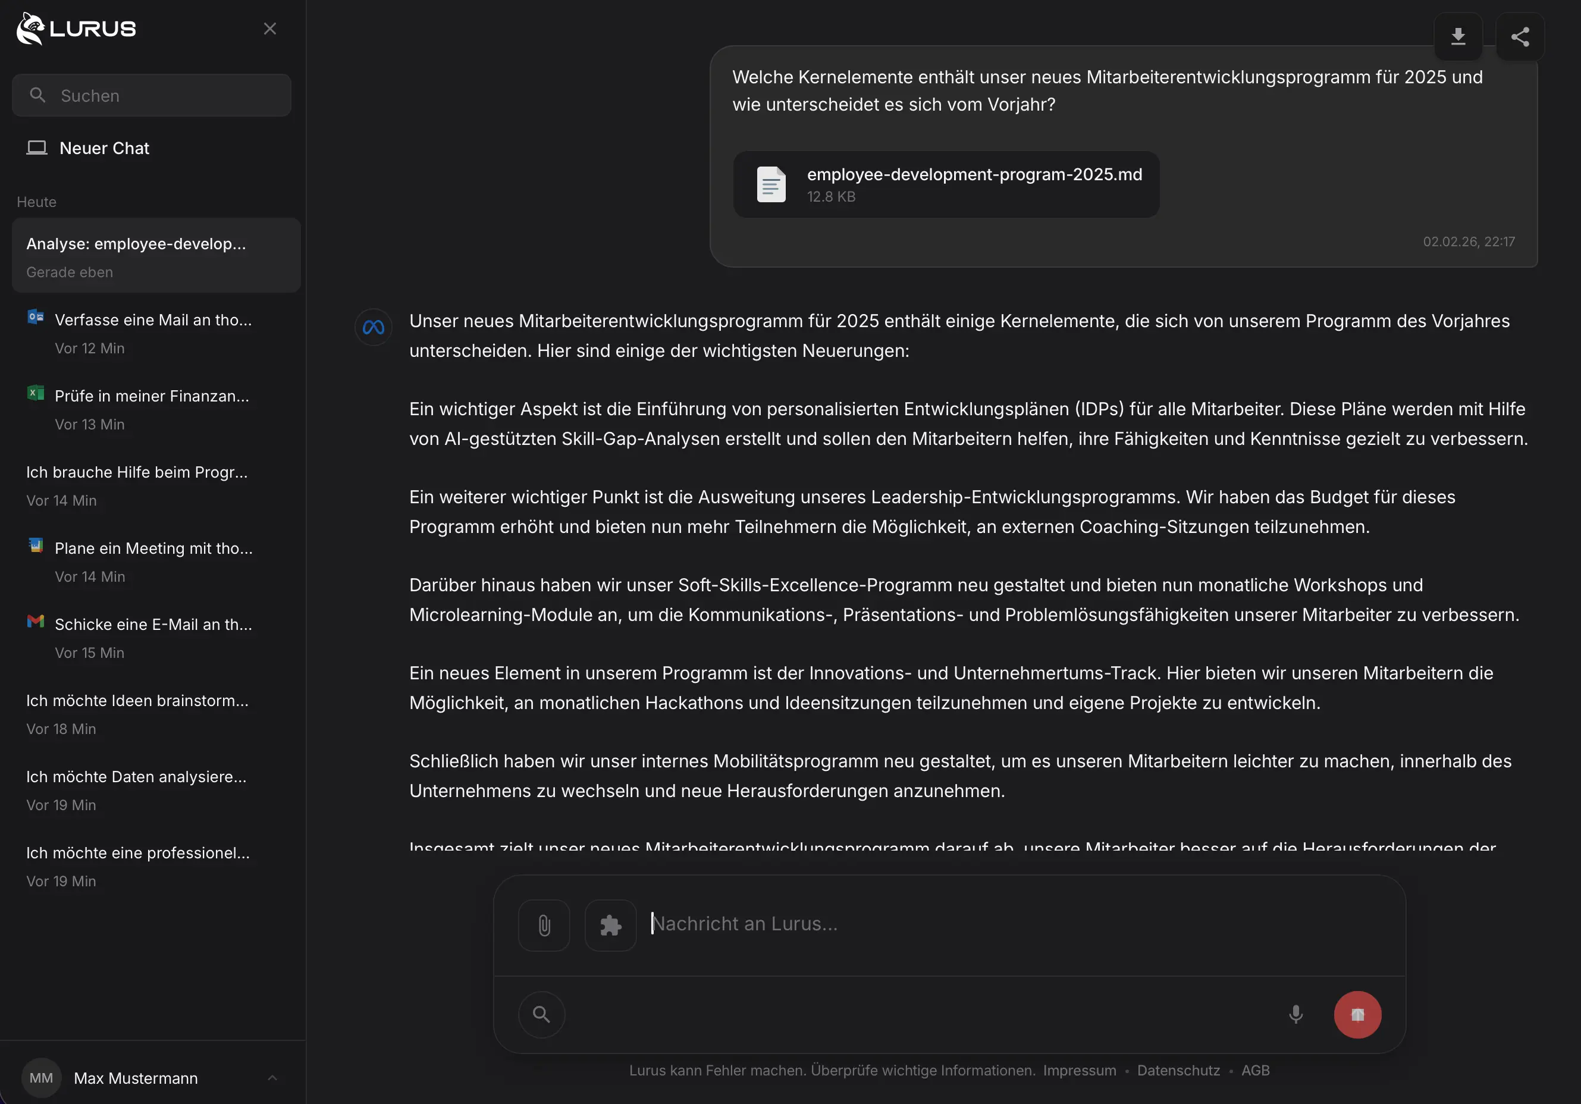The height and width of the screenshot is (1104, 1581).
Task: Open the Datenschutz link
Action: pyautogui.click(x=1178, y=1070)
